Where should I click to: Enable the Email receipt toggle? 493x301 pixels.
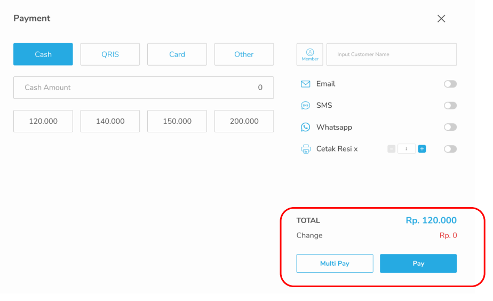450,84
